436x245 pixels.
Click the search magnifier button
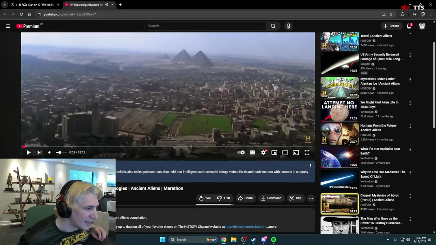click(x=273, y=26)
